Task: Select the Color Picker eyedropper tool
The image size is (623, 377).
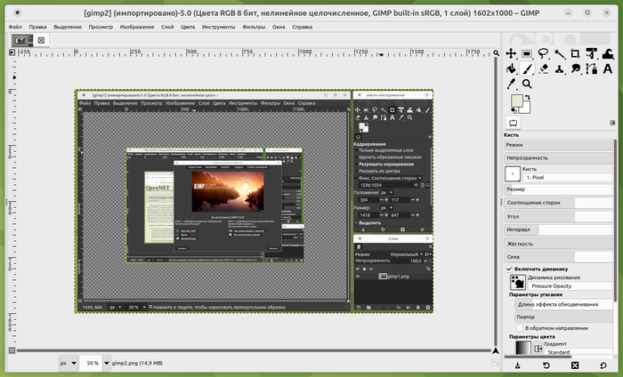Action: tap(512, 84)
